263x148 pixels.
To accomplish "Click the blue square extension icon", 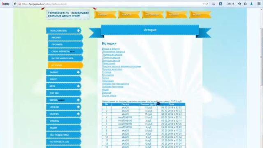I will 221,4.
